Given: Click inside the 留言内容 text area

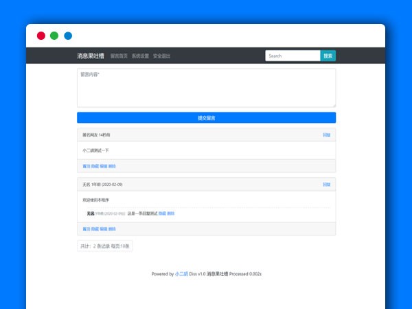Looking at the screenshot, I should tap(206, 88).
